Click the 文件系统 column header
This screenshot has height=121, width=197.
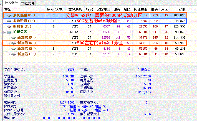[75, 9]
